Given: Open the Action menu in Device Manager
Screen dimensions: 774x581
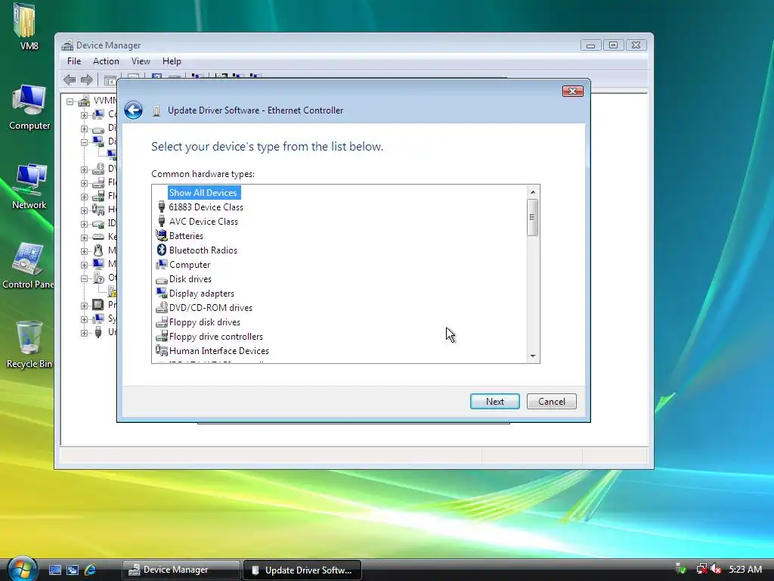Looking at the screenshot, I should coord(106,61).
